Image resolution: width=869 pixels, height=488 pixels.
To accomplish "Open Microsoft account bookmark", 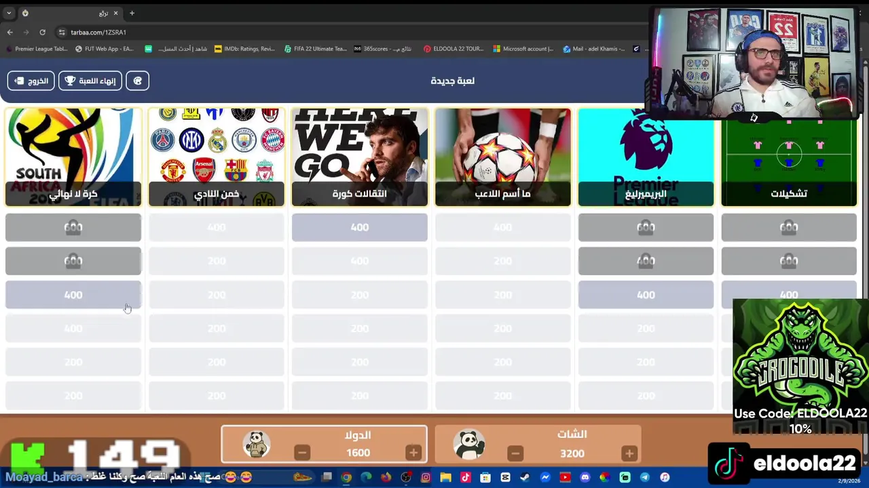I will [523, 49].
